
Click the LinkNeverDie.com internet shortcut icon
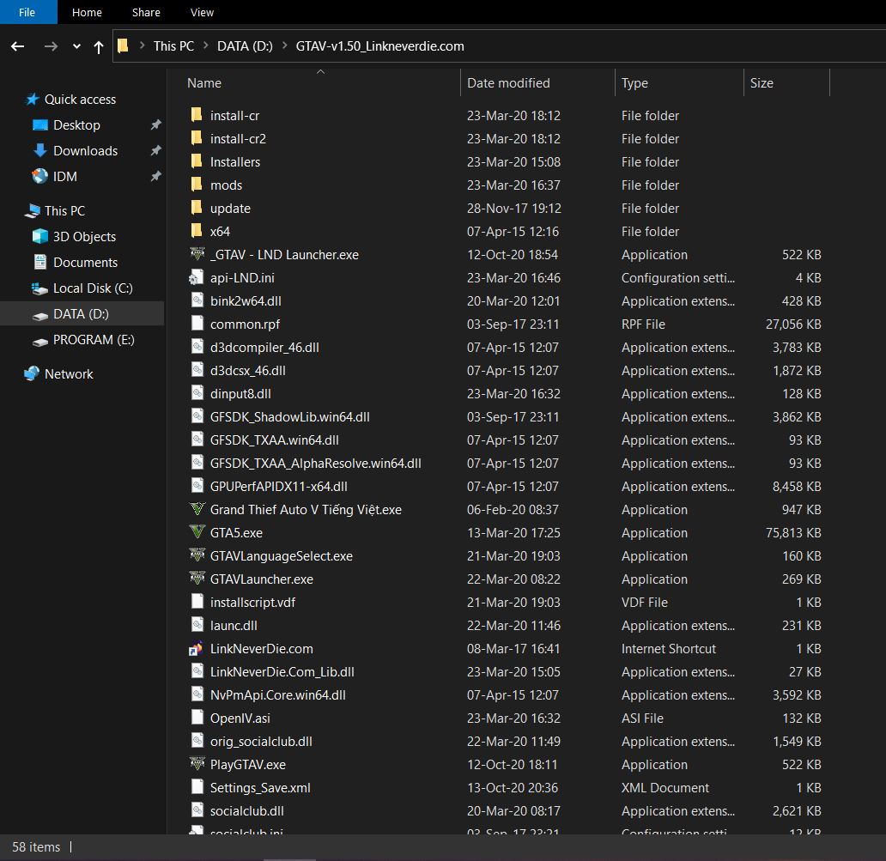click(197, 649)
